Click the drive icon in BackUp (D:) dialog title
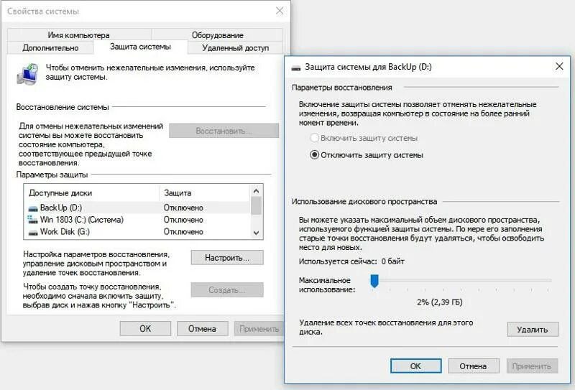575x390 pixels. (x=296, y=68)
